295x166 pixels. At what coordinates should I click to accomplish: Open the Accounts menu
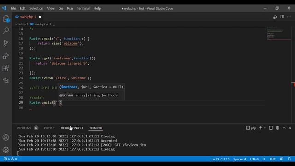coord(6,137)
